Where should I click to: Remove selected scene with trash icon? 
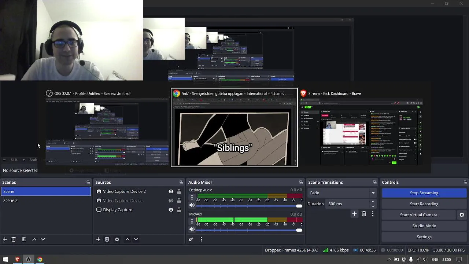(x=14, y=239)
